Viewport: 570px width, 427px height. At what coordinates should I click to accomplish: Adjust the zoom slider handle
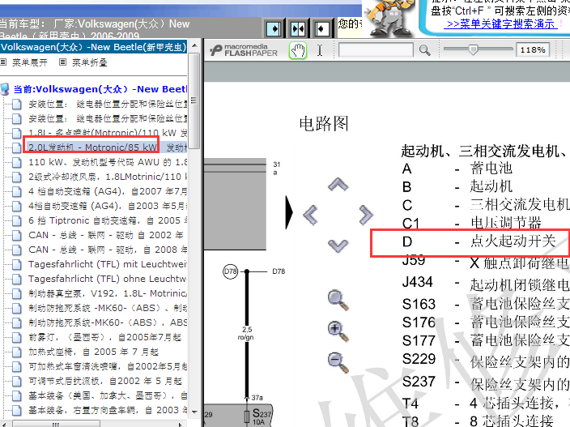473,49
